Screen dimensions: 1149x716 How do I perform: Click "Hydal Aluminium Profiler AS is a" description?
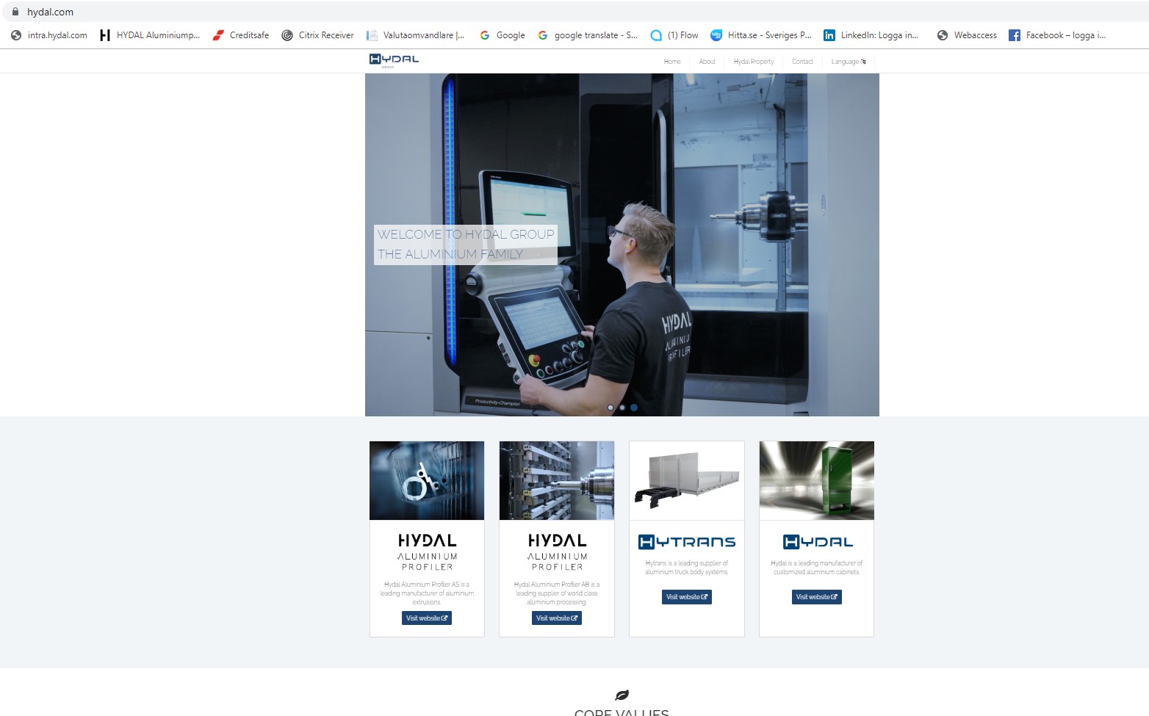[x=427, y=593]
